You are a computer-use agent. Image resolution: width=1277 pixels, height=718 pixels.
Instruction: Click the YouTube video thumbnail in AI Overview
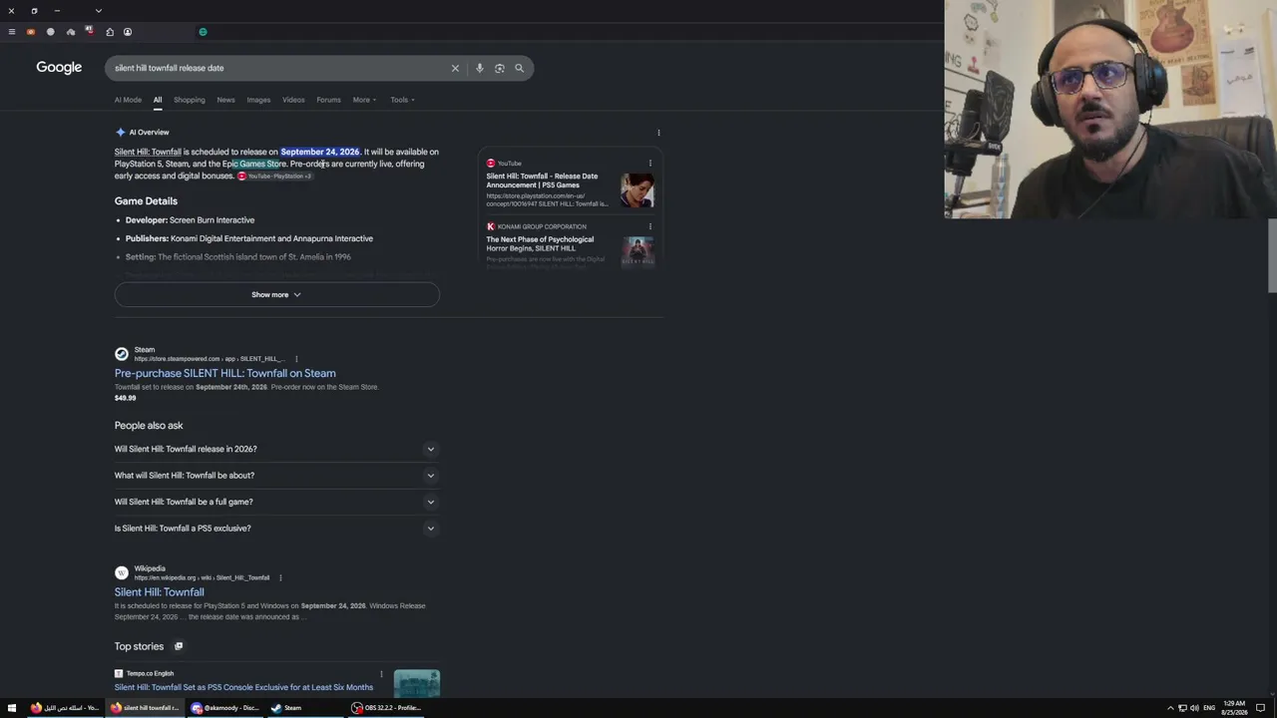click(x=638, y=189)
